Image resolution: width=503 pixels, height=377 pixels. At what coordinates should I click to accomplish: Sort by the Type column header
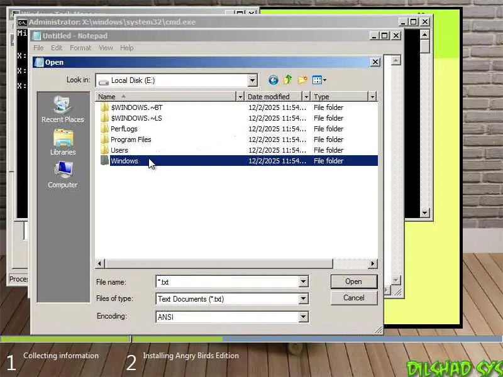(340, 97)
